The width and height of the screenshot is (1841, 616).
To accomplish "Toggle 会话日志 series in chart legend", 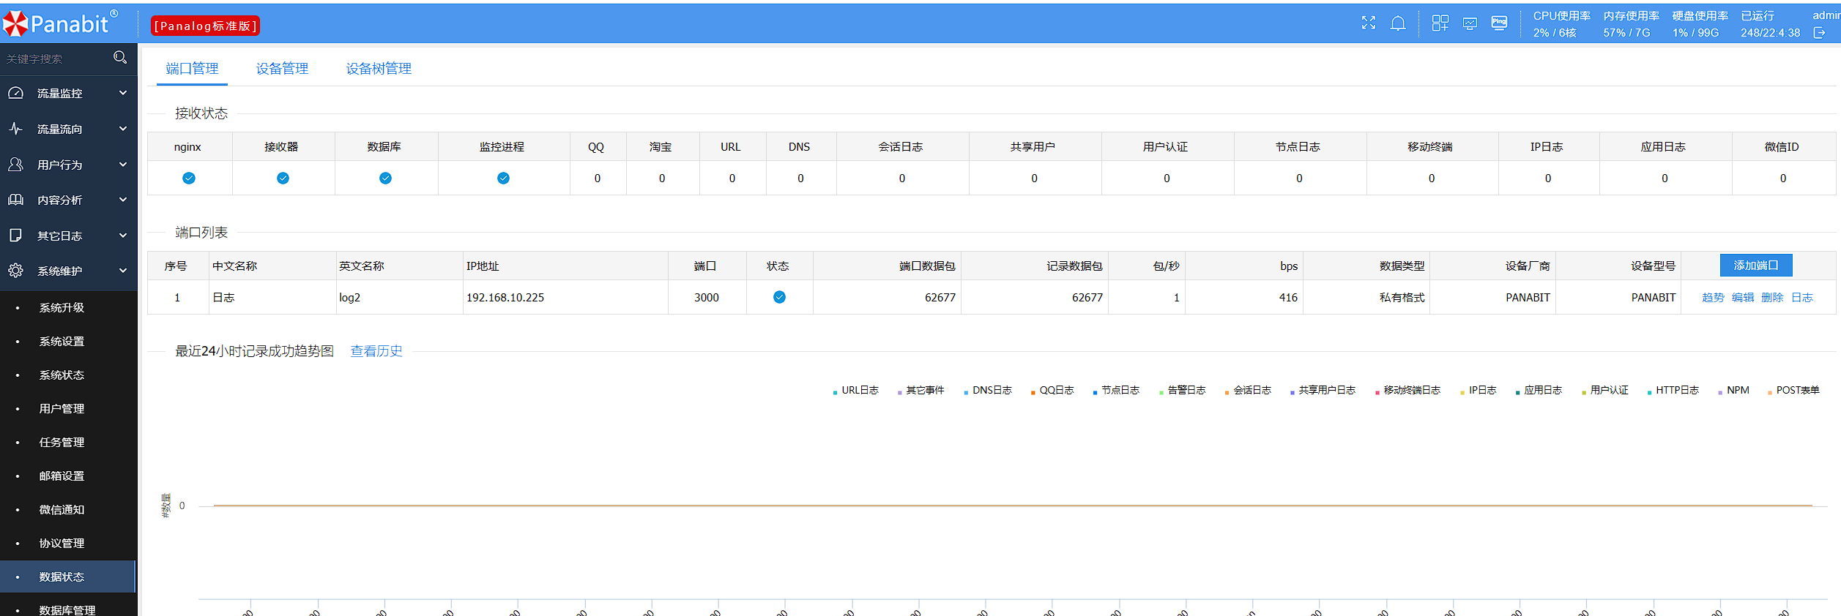I will click(1248, 390).
